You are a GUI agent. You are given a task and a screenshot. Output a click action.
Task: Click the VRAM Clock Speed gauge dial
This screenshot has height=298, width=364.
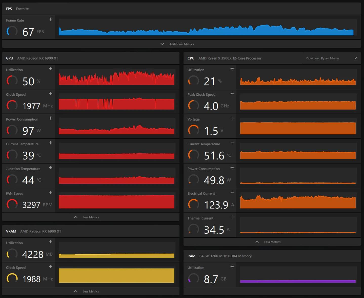pyautogui.click(x=12, y=278)
